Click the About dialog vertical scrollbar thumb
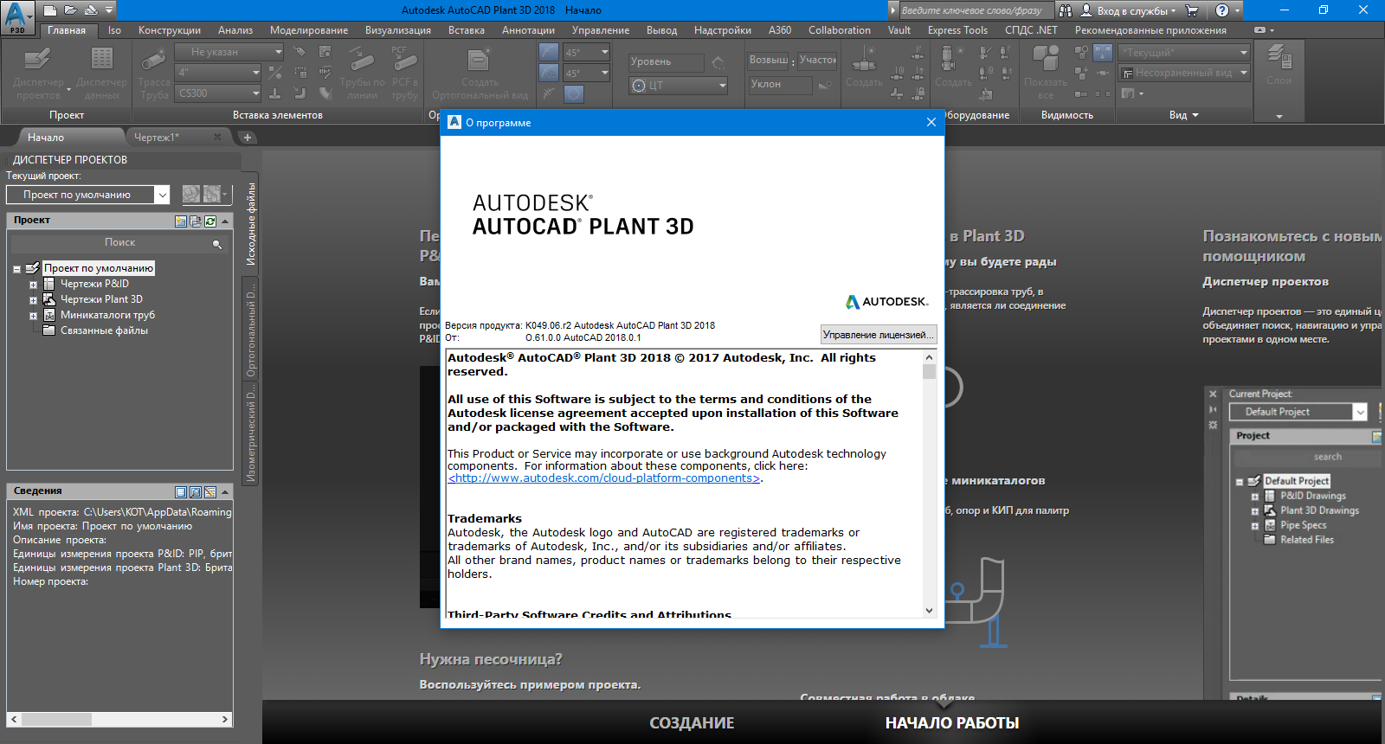1385x744 pixels. [x=929, y=372]
